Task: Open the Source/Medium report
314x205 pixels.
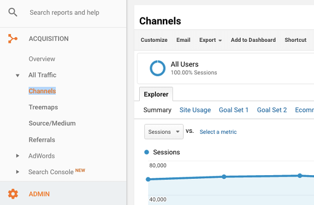Action: pos(52,123)
